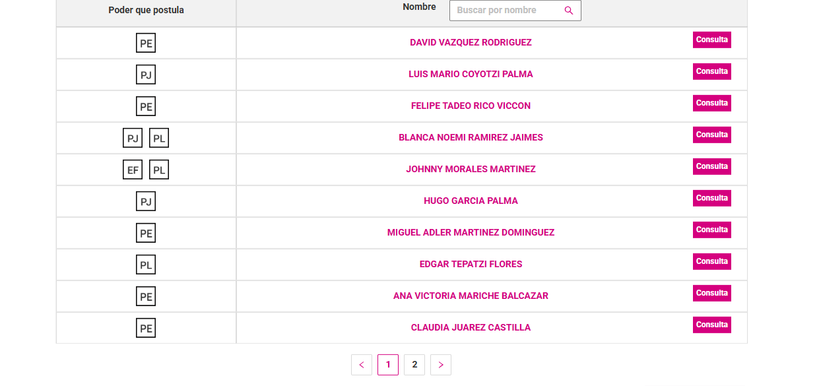
Task: Click PL badge for Edgar Tepatzi Flores
Action: (146, 265)
